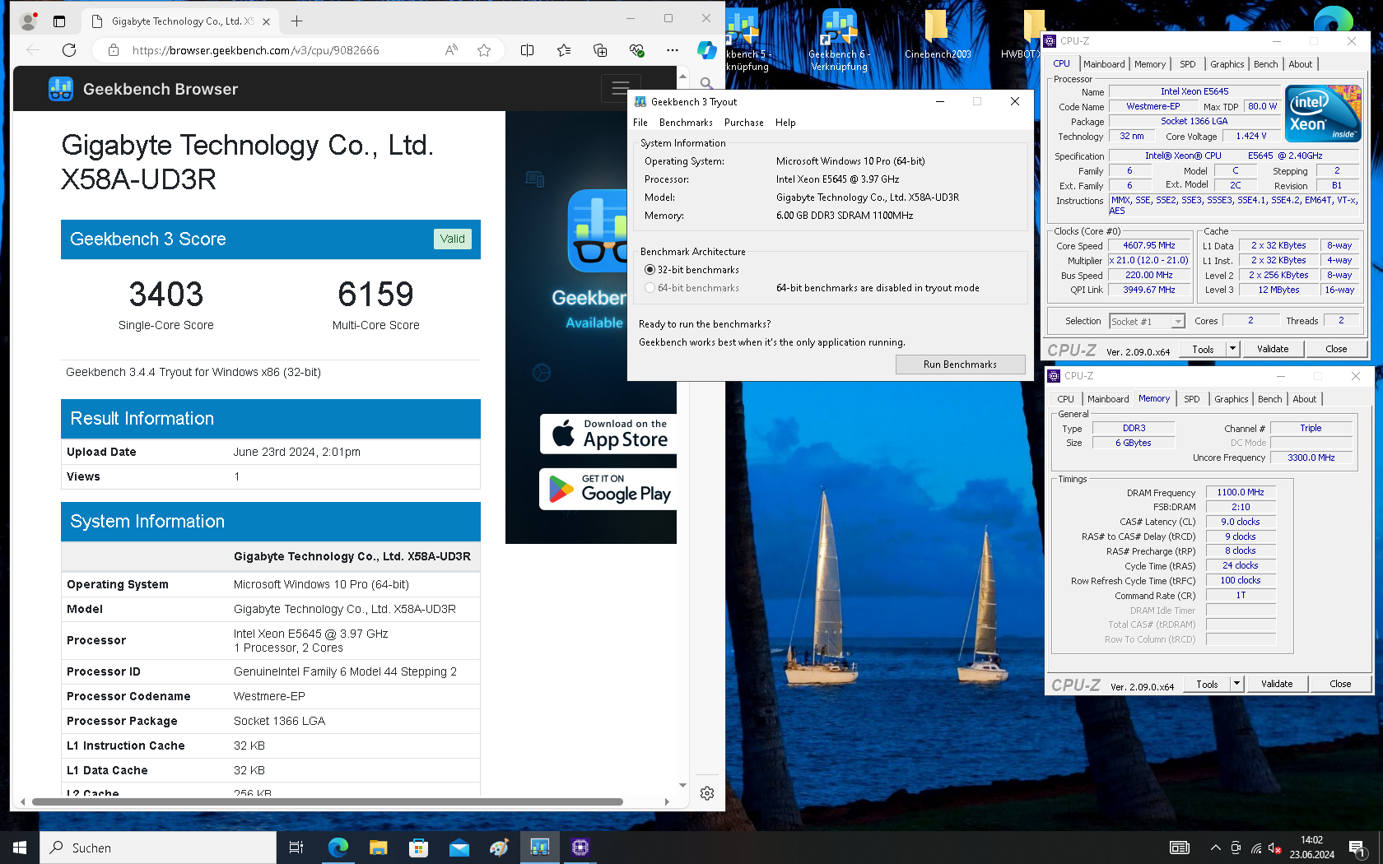Click Run Benchmarks button

[960, 365]
